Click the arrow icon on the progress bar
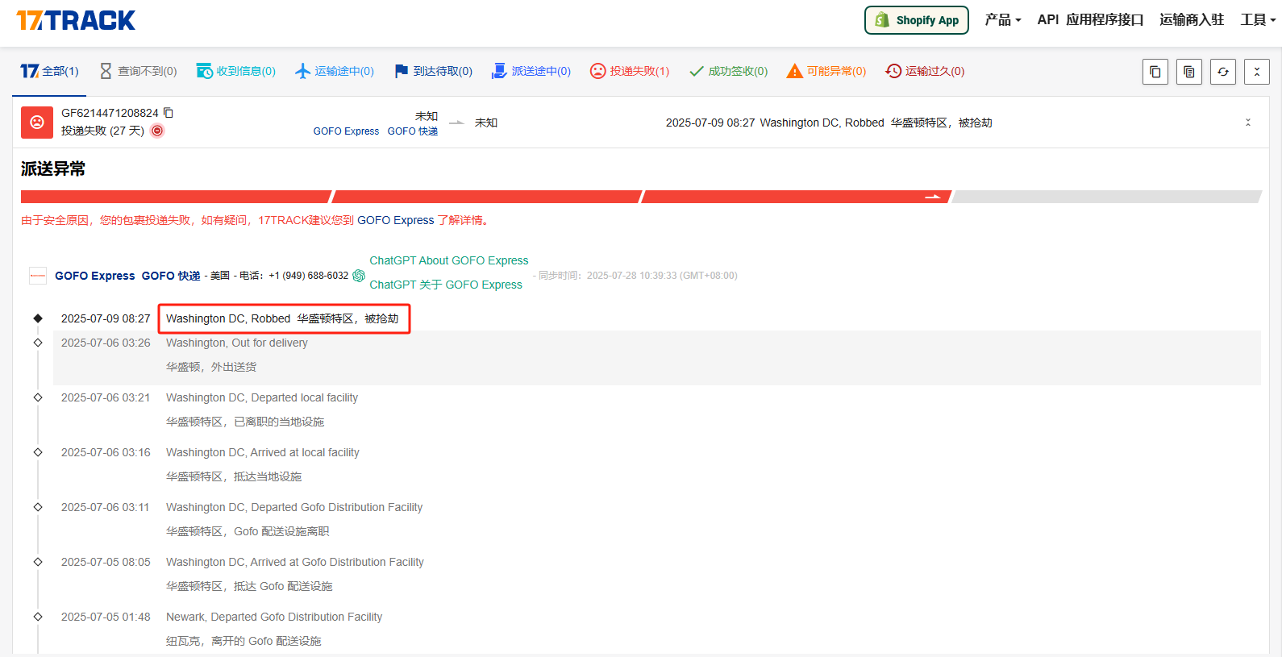Screen dimensions: 1282x657 tap(933, 197)
